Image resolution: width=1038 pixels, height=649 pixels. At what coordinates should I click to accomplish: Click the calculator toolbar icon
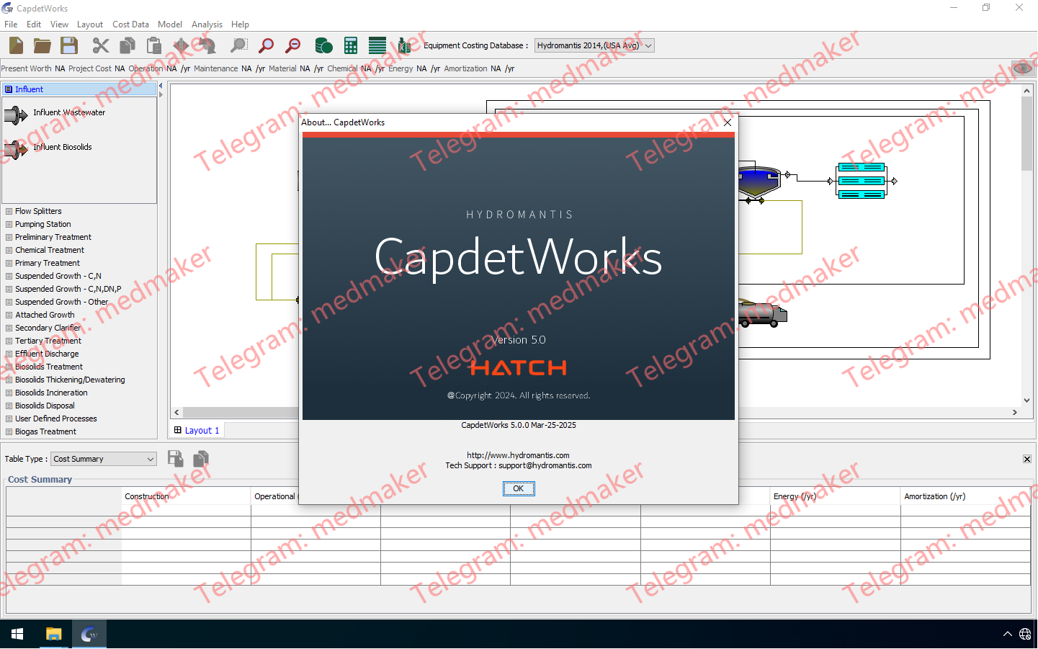tap(351, 45)
